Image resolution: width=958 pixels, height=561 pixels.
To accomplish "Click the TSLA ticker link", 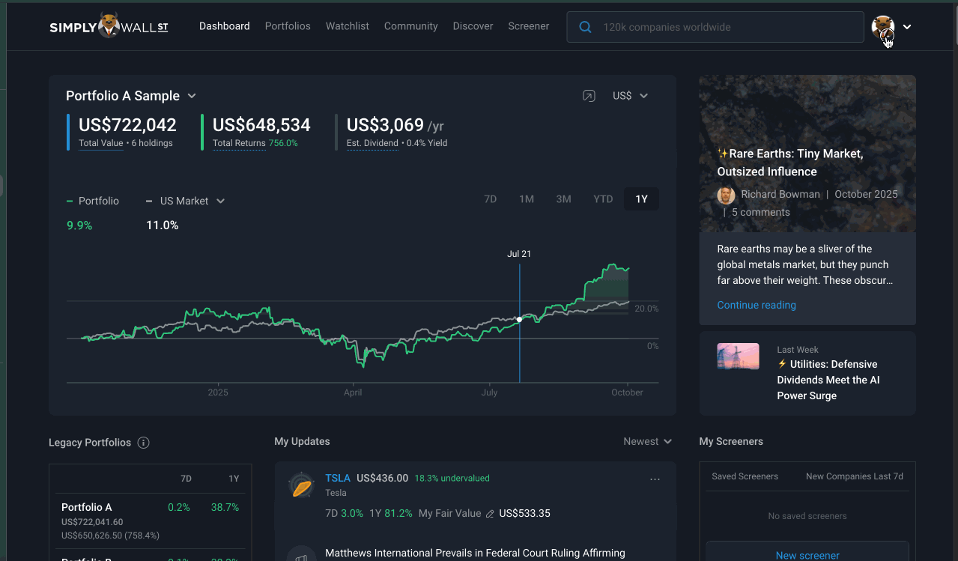I will click(x=338, y=478).
